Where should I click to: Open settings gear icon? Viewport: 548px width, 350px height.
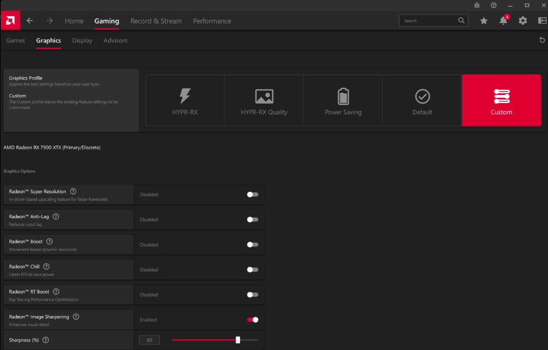(x=523, y=21)
